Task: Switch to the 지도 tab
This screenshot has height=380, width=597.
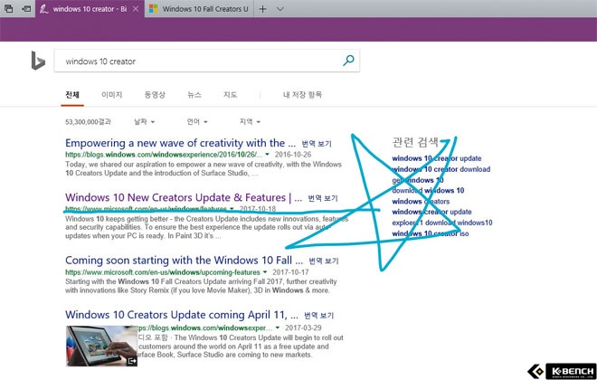Action: (230, 95)
